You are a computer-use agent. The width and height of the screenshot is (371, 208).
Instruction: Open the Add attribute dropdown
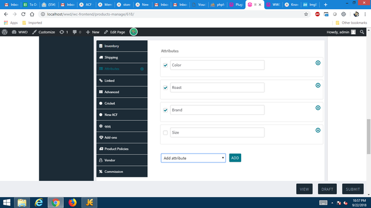(x=193, y=158)
